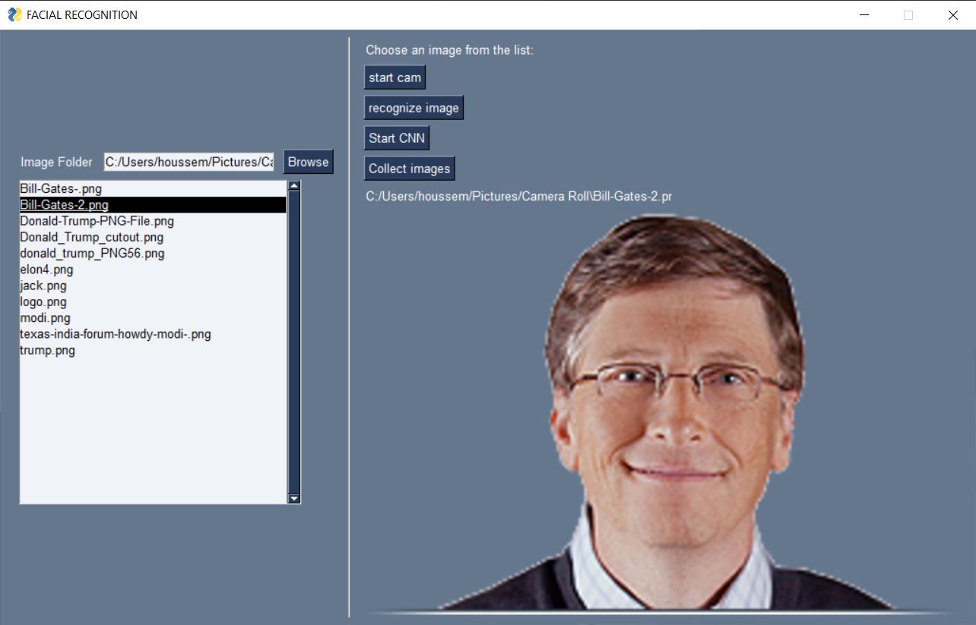Select Bill-Gates-.png from the list
Image resolution: width=976 pixels, height=625 pixels.
[x=61, y=188]
